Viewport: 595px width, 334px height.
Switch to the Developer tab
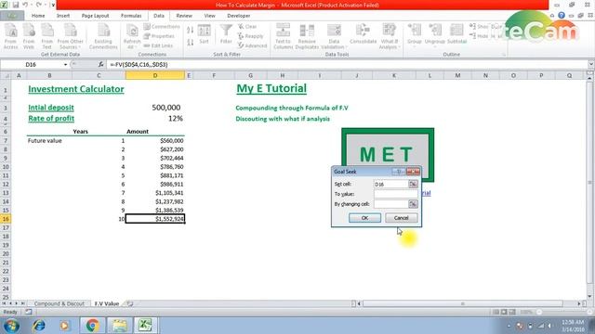point(239,16)
